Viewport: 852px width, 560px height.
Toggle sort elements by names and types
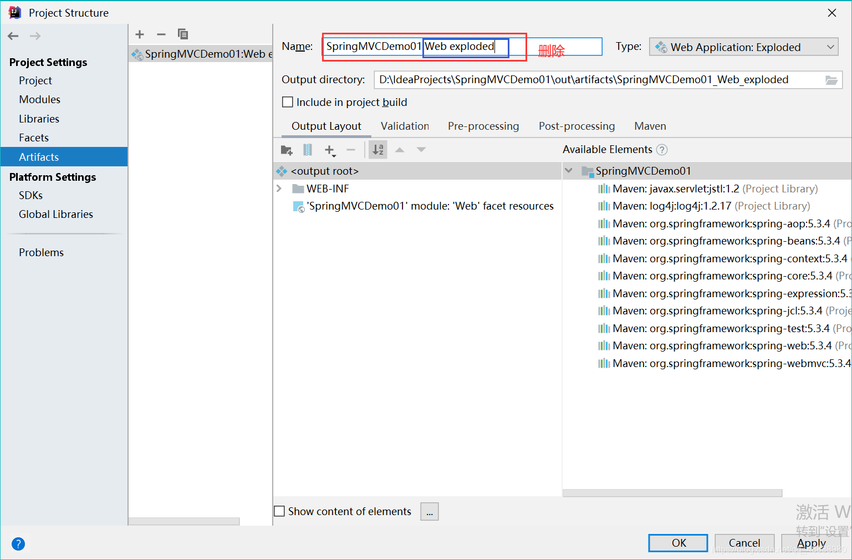(378, 150)
